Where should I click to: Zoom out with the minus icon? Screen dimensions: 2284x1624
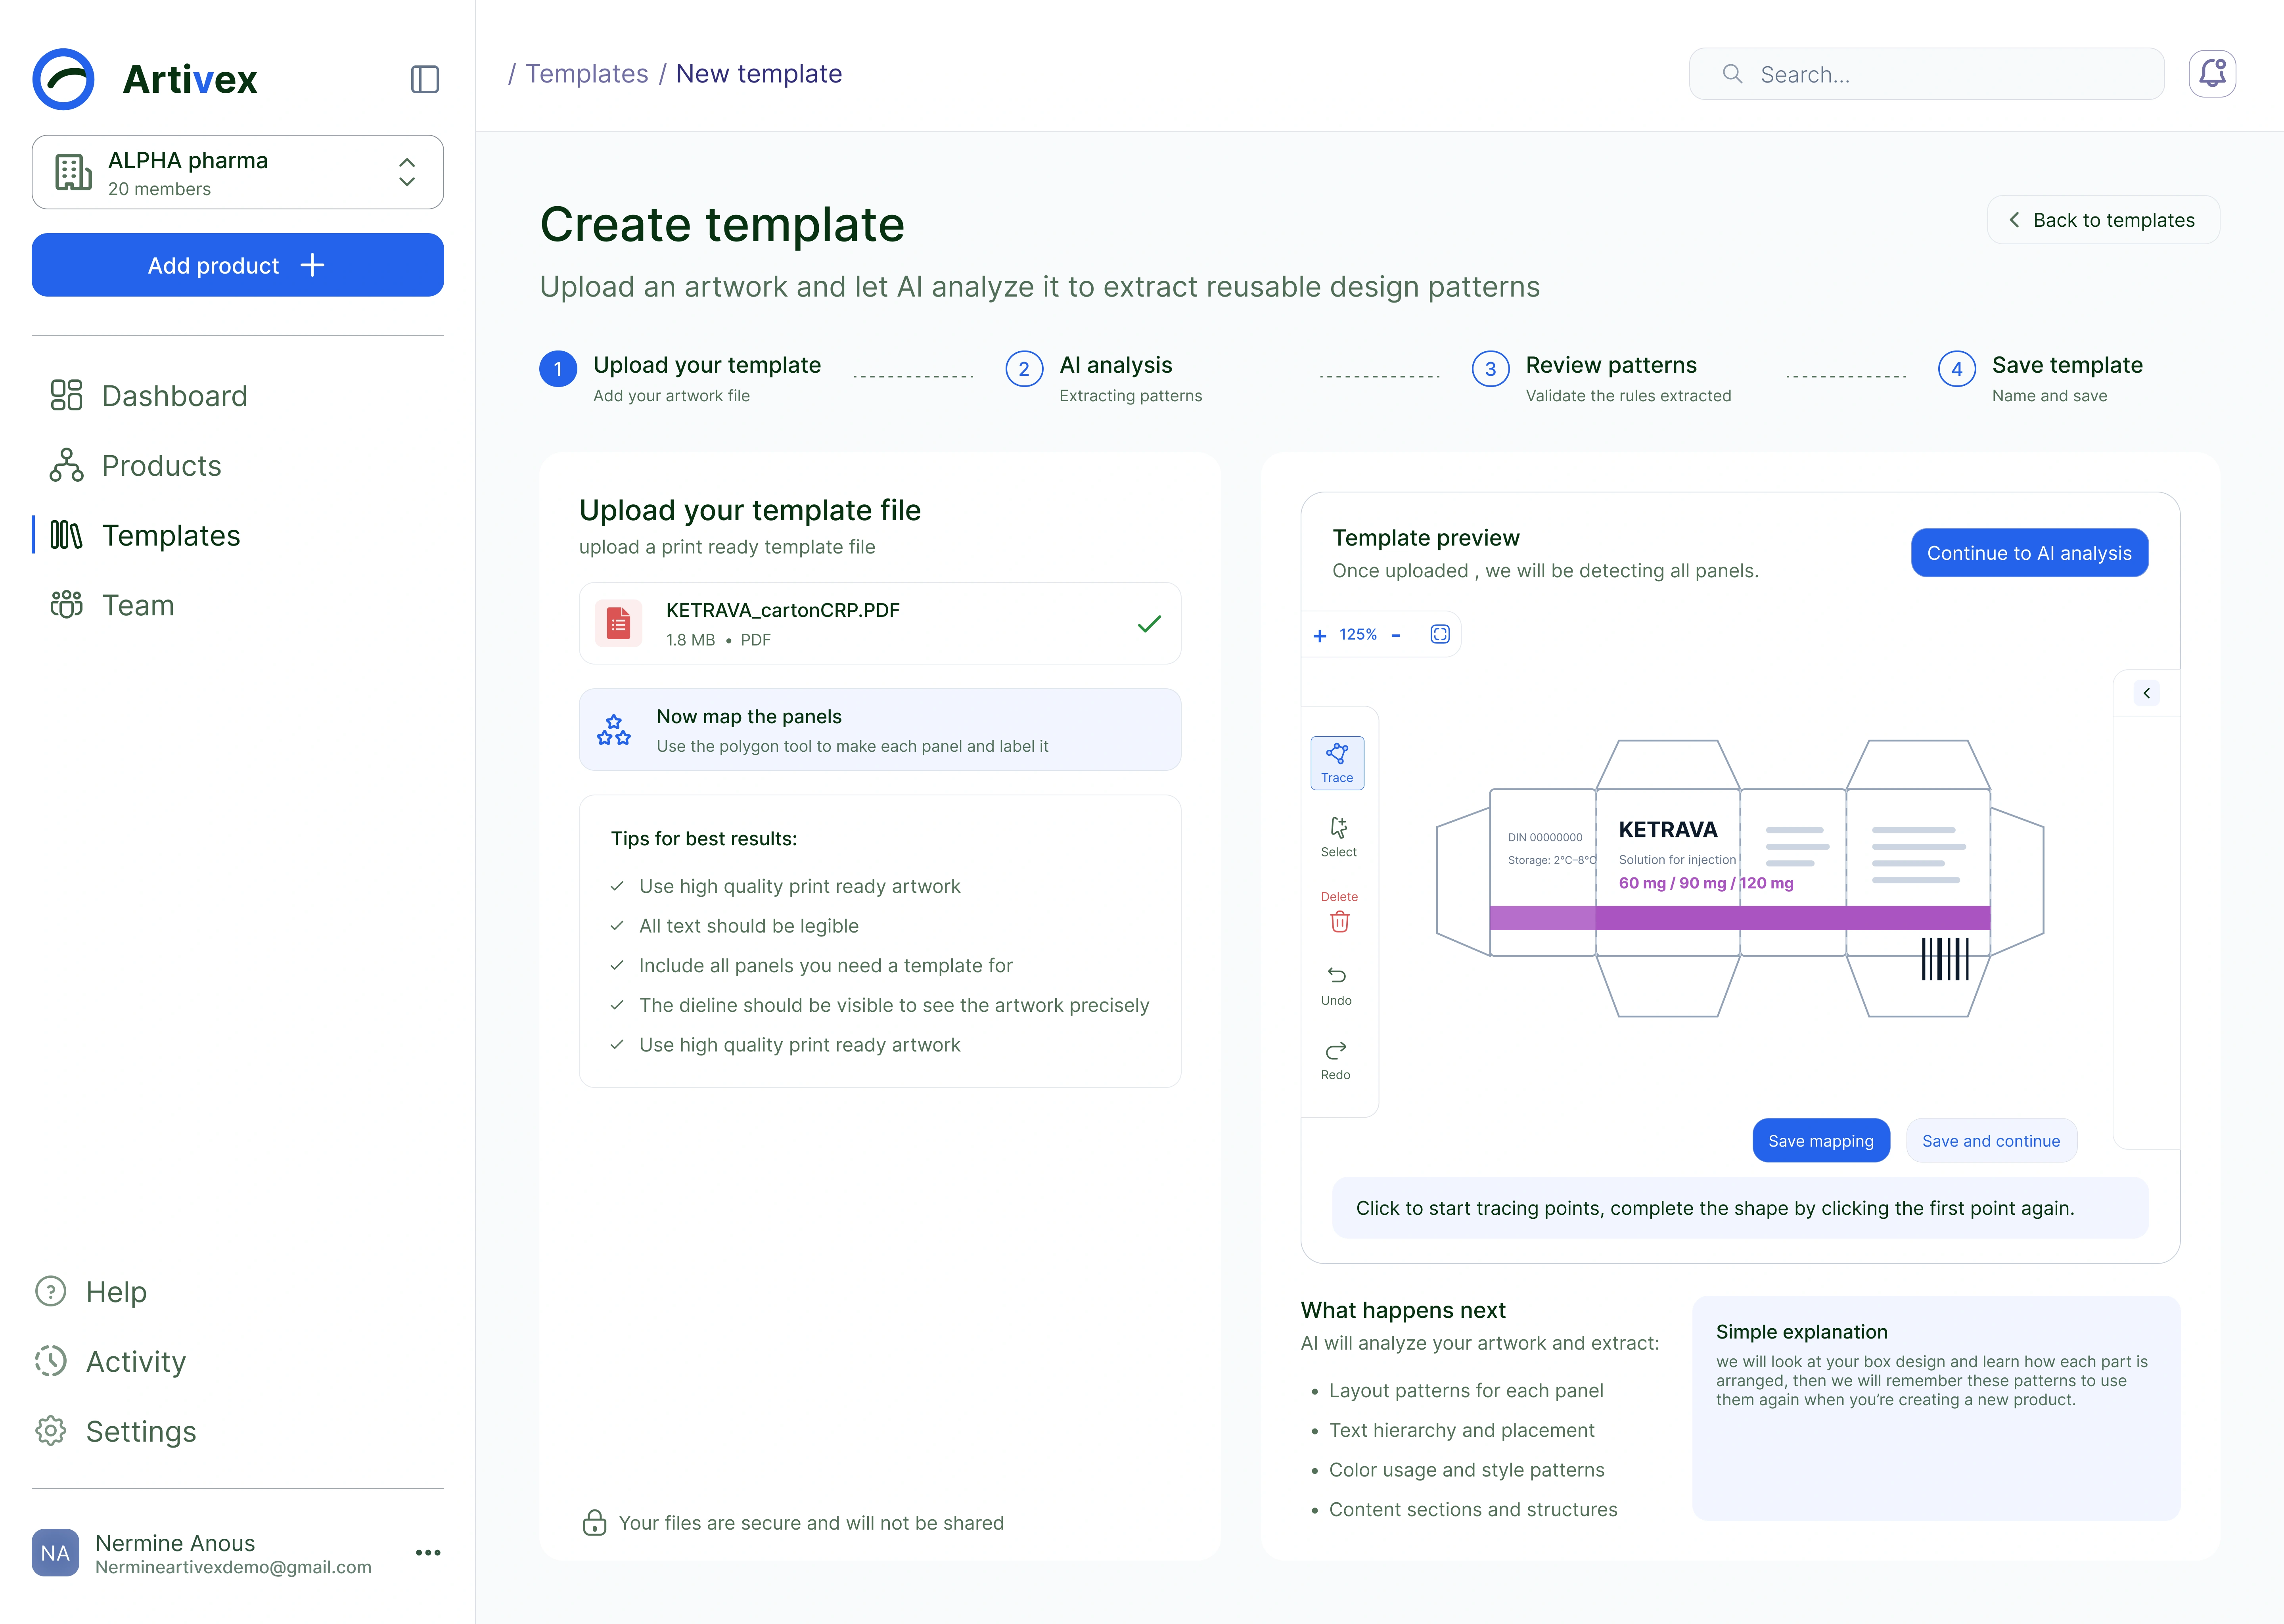[x=1396, y=635]
